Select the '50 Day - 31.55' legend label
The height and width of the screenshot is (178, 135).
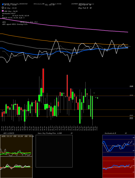11,8
